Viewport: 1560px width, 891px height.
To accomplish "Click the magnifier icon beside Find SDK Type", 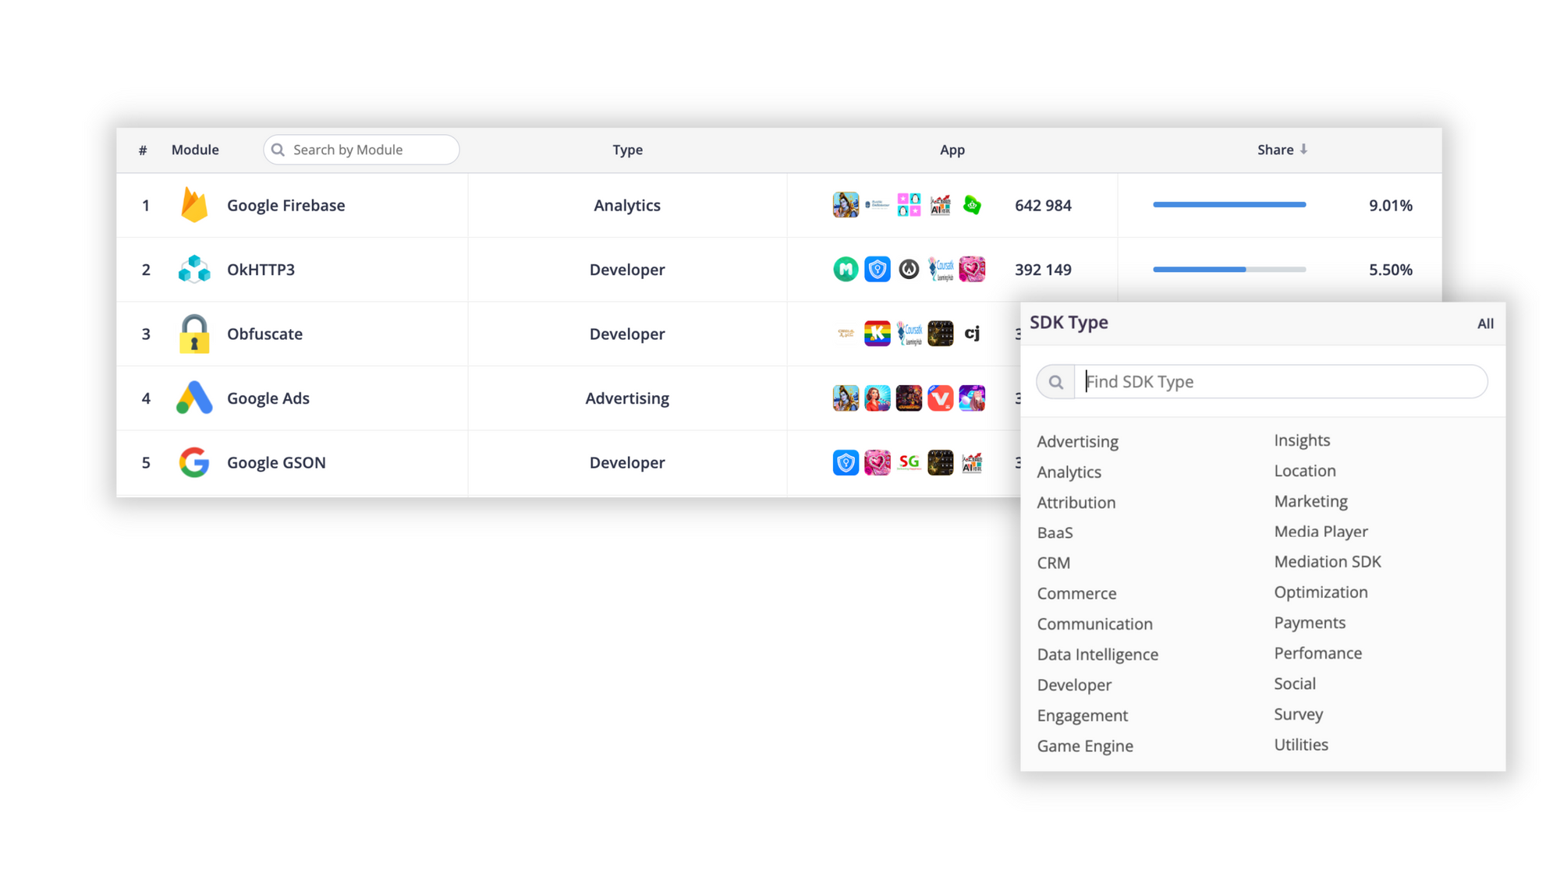I will click(1056, 382).
